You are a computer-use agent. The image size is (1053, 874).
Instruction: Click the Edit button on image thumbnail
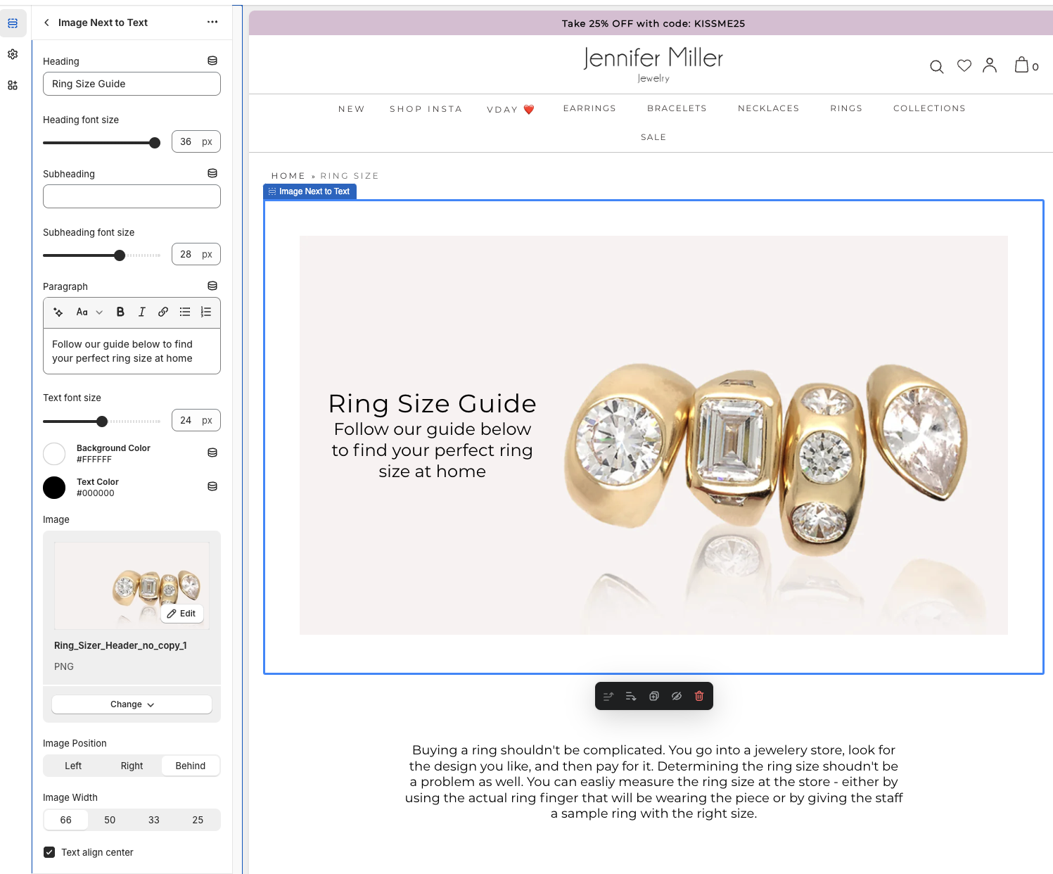point(182,614)
